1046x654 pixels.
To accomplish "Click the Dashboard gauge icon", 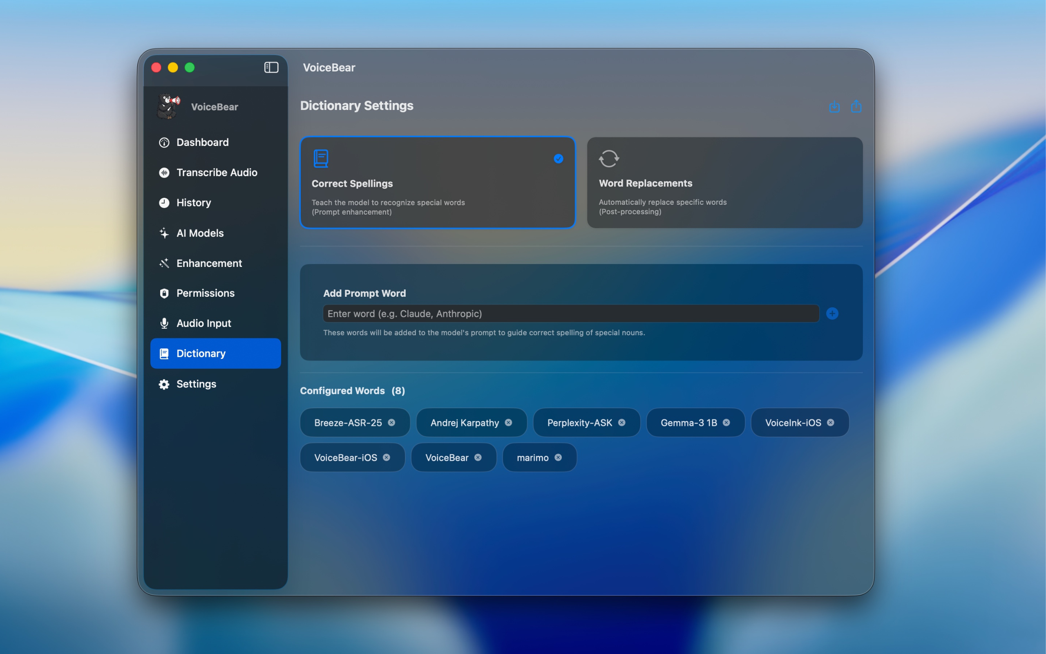I will click(164, 142).
